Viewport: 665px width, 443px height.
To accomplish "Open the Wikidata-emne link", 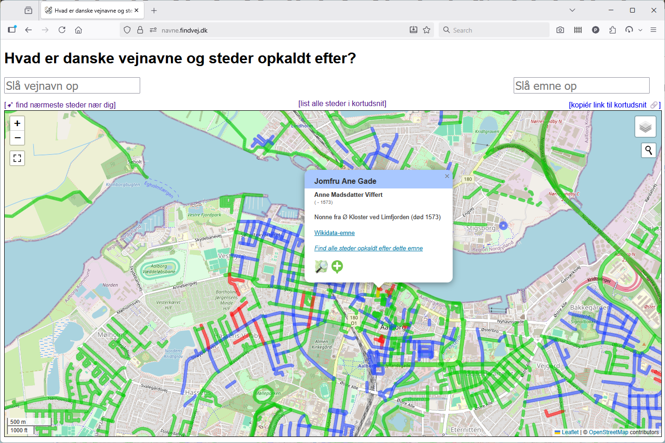I will [x=334, y=233].
